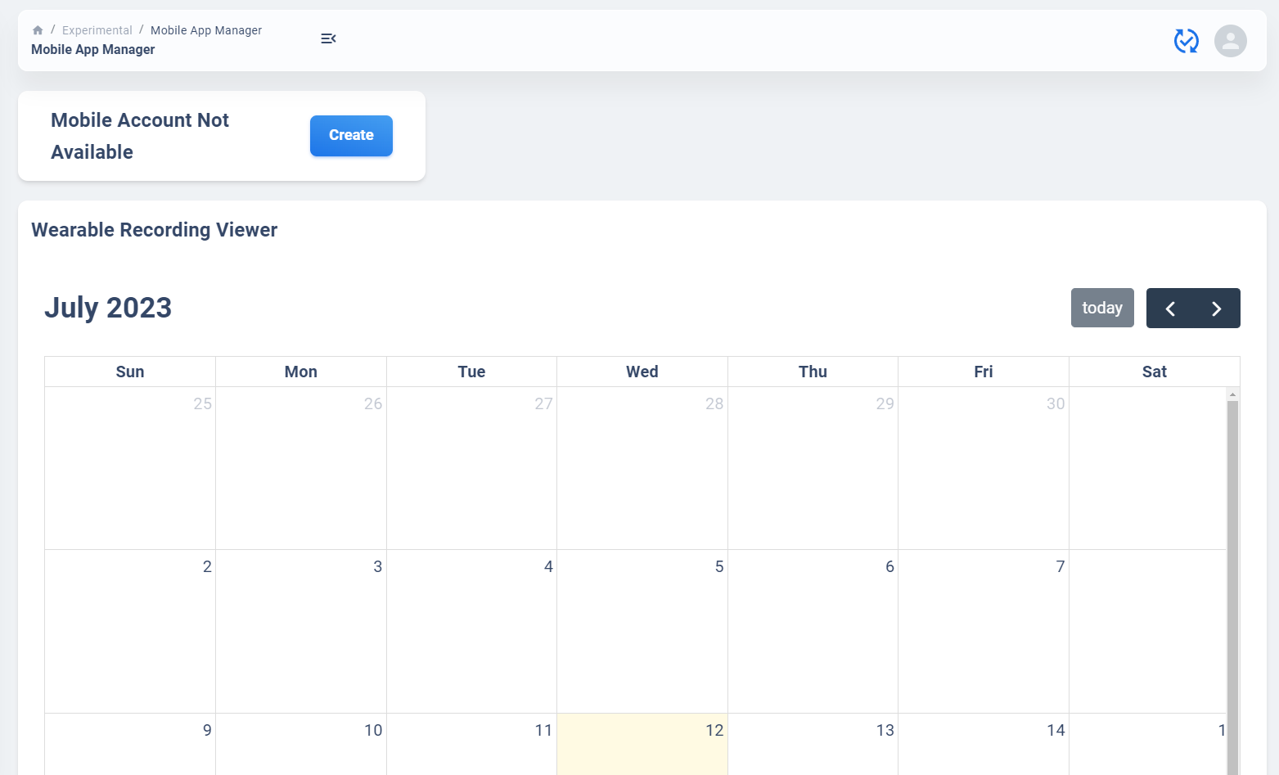Select July 5 on the calendar
The width and height of the screenshot is (1279, 775).
click(x=642, y=630)
